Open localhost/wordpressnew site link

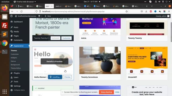tap(26, 16)
